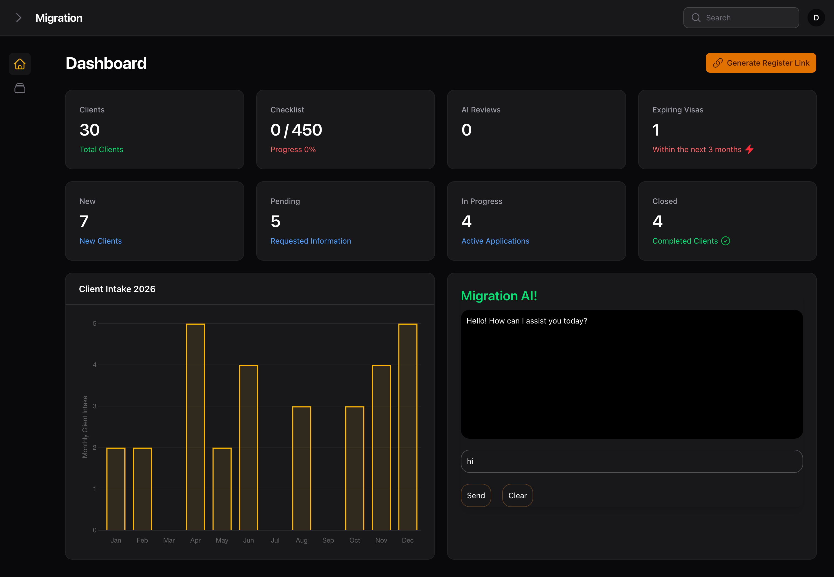This screenshot has height=577, width=834.
Task: Click the search magnifier icon
Action: point(696,18)
